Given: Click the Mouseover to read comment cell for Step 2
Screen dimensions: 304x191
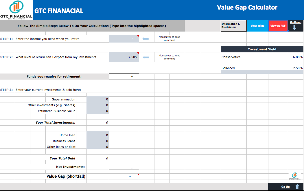Looking at the screenshot, I should 169,57.
